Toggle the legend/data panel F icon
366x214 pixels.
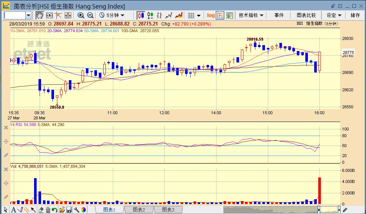220,16
